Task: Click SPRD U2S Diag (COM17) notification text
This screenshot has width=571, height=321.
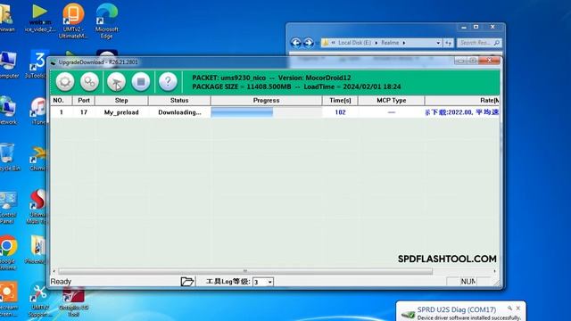Action: click(457, 309)
